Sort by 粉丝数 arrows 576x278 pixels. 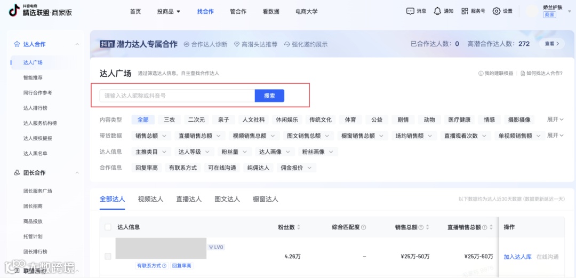pos(299,227)
